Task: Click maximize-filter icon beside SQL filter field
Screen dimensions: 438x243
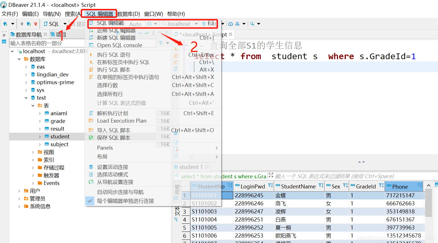Action: [x=271, y=175]
